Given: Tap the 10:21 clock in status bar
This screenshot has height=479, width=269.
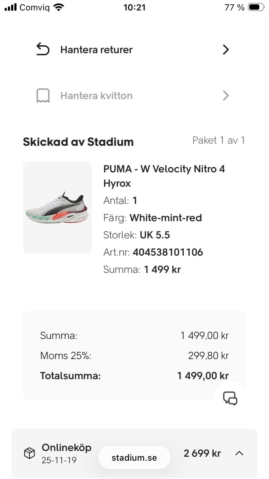Looking at the screenshot, I should click(x=134, y=7).
